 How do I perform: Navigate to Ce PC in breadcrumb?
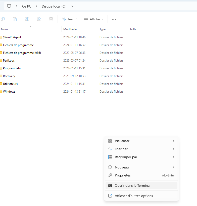tap(27, 6)
